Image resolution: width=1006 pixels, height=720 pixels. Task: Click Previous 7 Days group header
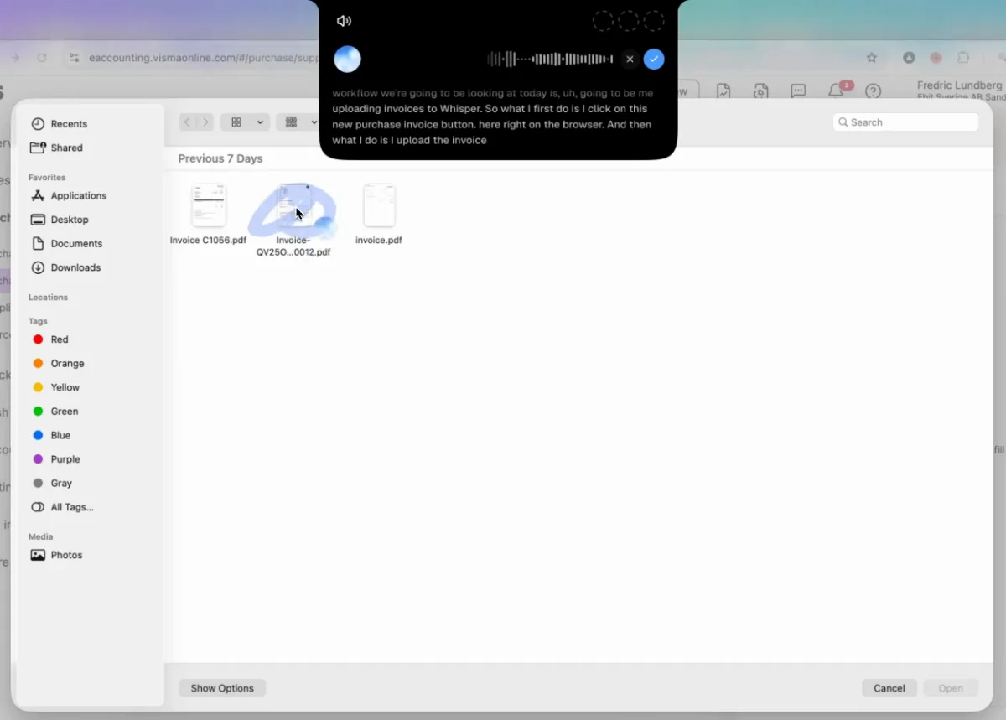pyautogui.click(x=220, y=158)
